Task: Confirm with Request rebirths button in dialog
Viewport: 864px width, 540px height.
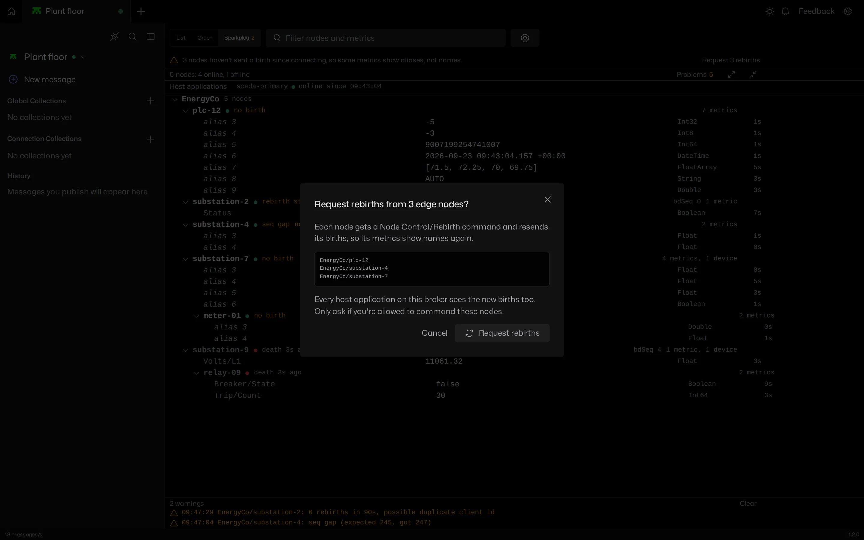Action: point(502,333)
